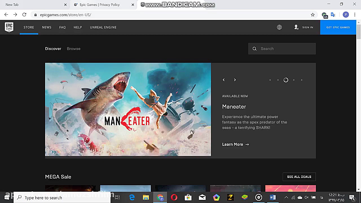Open Opera browser from taskbar
This screenshot has height=203, width=361.
174,198
